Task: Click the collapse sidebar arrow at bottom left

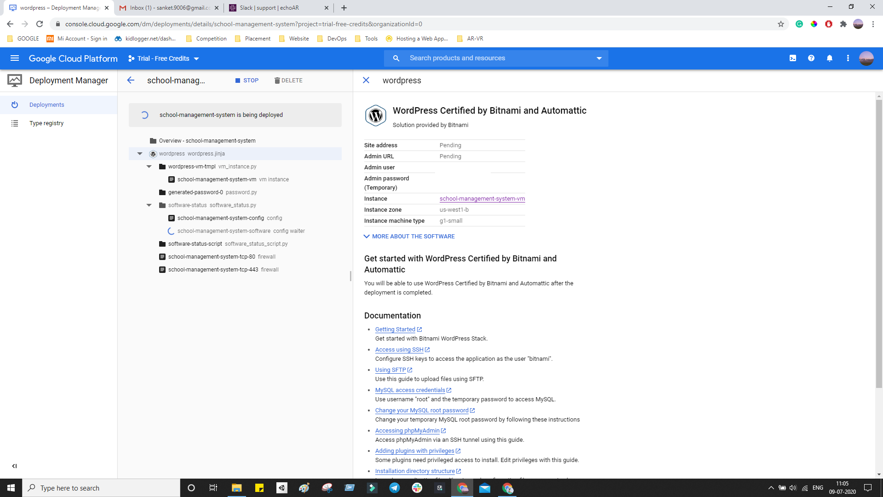Action: point(14,466)
